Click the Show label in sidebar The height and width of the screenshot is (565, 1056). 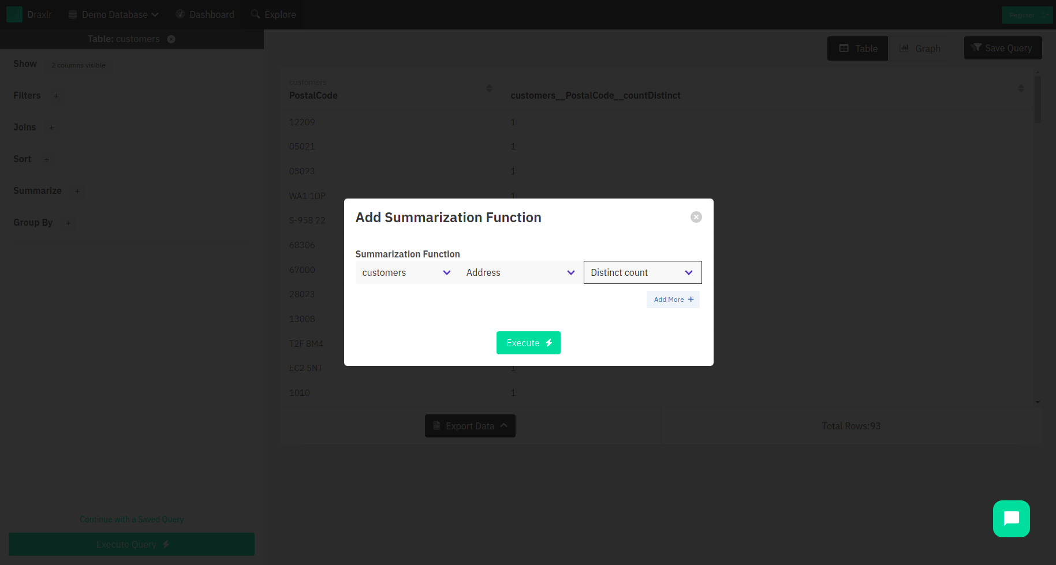(25, 64)
